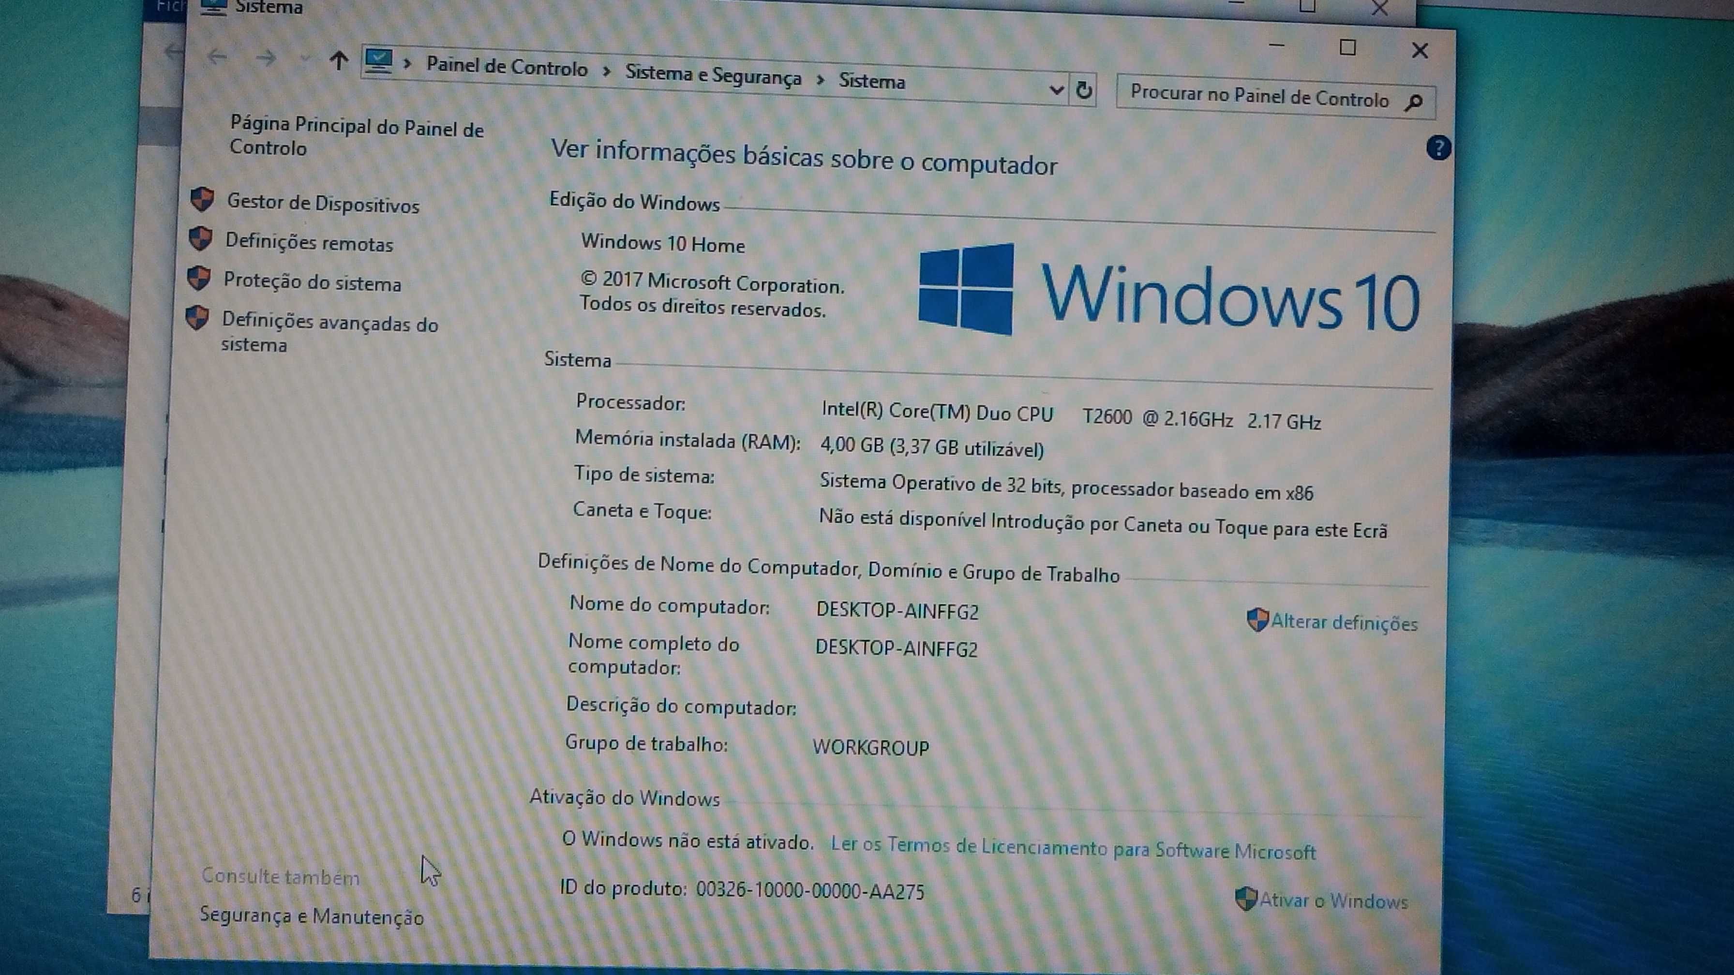The image size is (1734, 975).
Task: Click O Windows não está ativado text
Action: pos(688,841)
